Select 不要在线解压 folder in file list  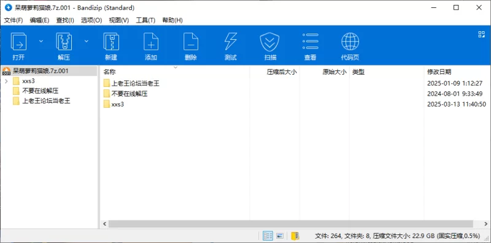tap(130, 94)
